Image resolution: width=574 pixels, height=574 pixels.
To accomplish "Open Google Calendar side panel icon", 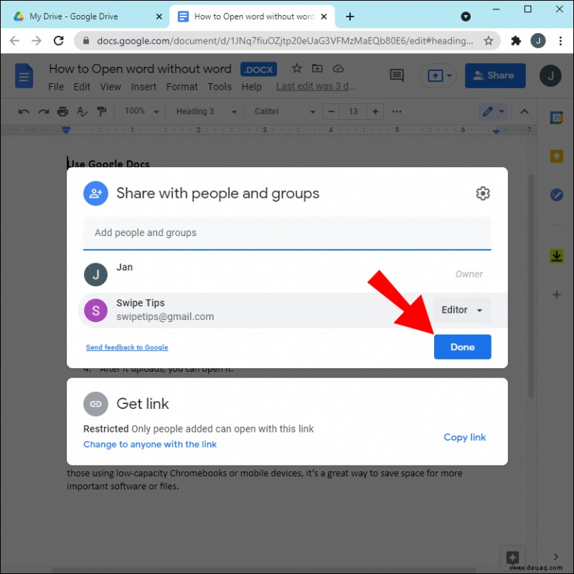I will [x=557, y=118].
